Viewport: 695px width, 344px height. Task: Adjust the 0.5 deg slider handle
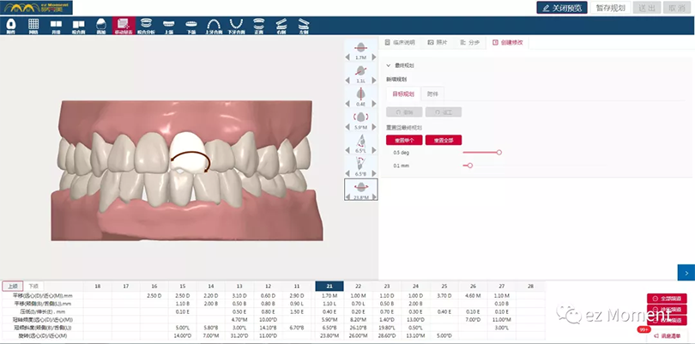(x=499, y=152)
